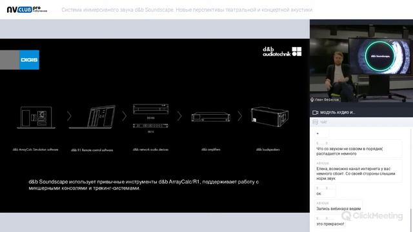413x232 pixels.
Task: Click the AV Club pro logo
Action: point(27,10)
